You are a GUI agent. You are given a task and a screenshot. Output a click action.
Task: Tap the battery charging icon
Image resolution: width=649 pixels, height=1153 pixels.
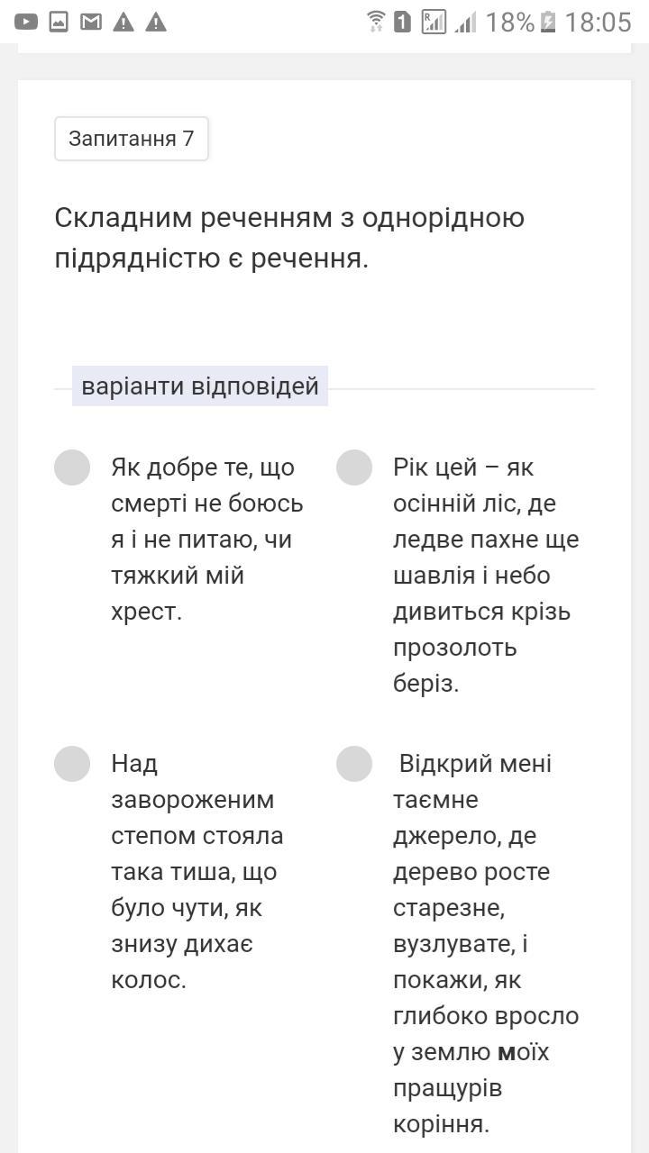tap(548, 22)
